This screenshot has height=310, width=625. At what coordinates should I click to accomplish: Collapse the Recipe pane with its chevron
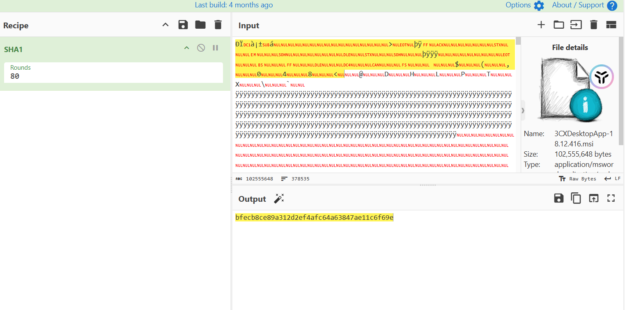165,25
